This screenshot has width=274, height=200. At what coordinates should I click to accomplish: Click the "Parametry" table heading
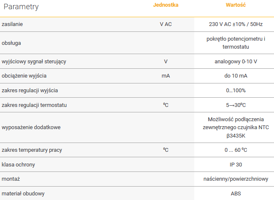click(x=21, y=7)
